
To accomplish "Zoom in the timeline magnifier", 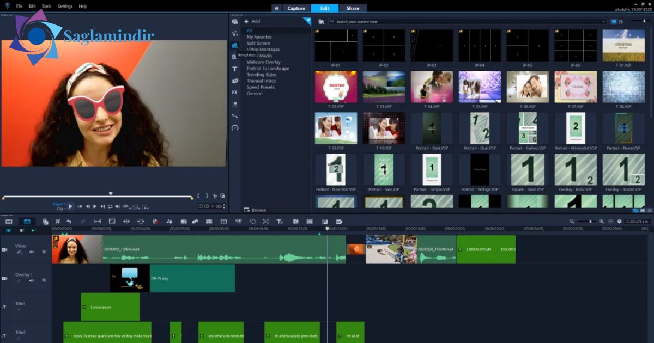I will [602, 221].
